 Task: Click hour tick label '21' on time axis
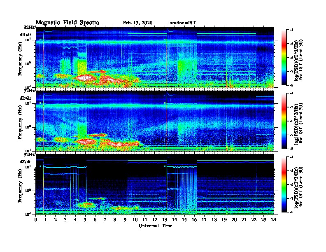[244, 220]
